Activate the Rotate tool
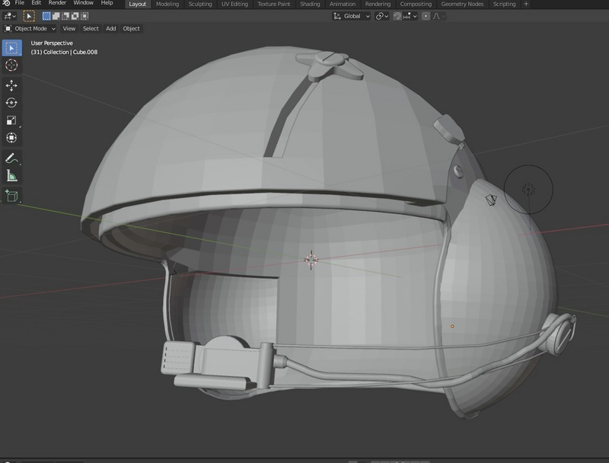 pyautogui.click(x=11, y=103)
